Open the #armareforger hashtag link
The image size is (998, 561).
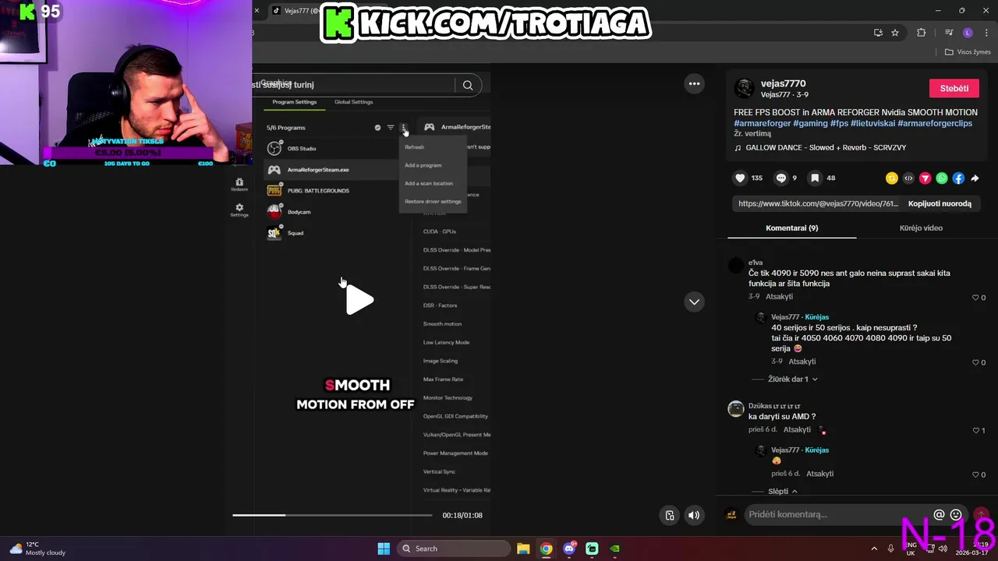(x=762, y=123)
